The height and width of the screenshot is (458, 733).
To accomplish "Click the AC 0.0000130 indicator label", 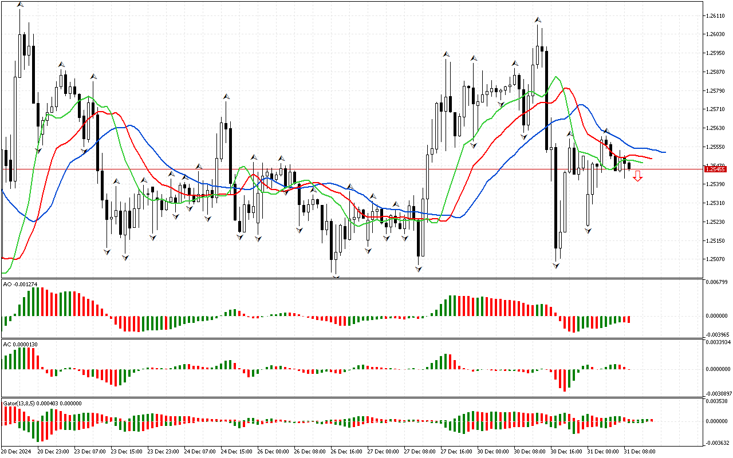I will coord(20,344).
